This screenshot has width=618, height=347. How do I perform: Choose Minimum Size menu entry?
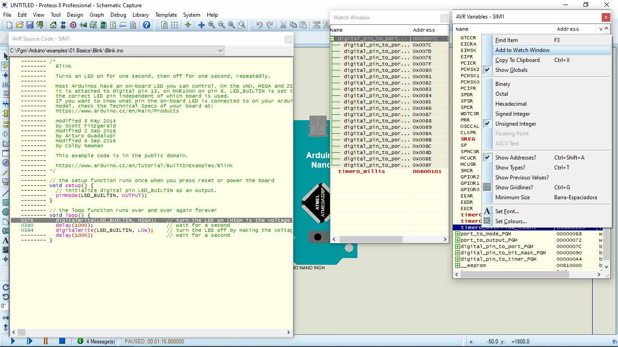click(547, 197)
